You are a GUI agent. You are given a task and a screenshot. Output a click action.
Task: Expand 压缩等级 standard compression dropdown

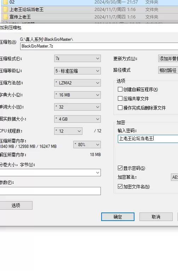tap(77, 71)
